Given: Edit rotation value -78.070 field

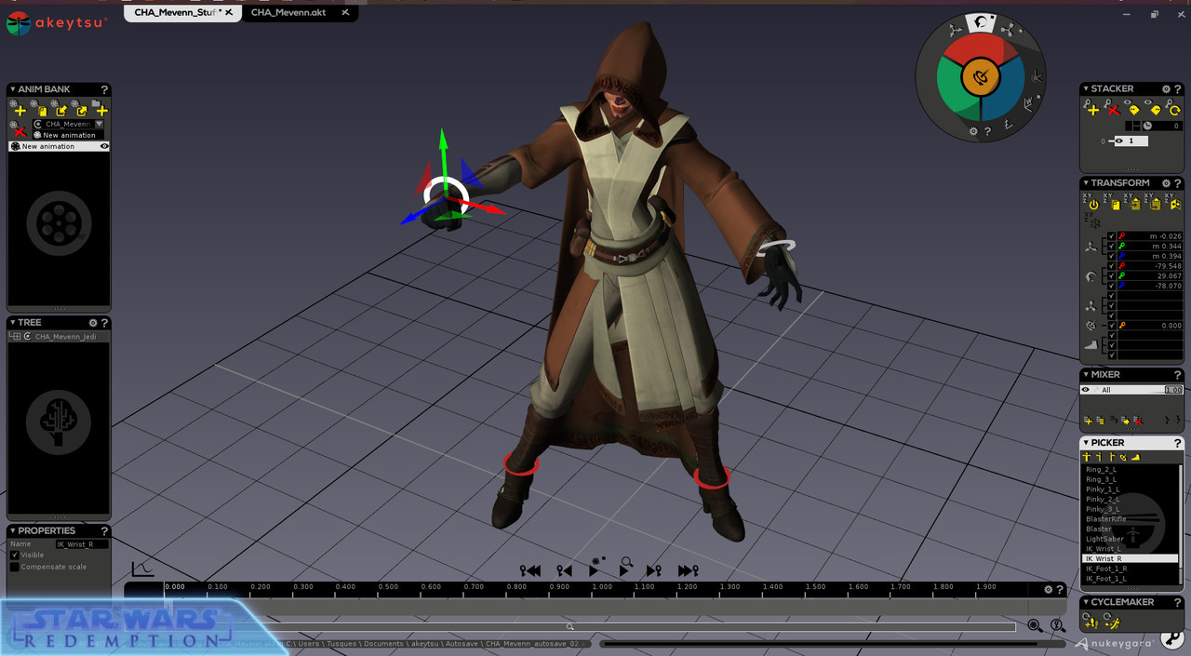Looking at the screenshot, I should pyautogui.click(x=1150, y=286).
